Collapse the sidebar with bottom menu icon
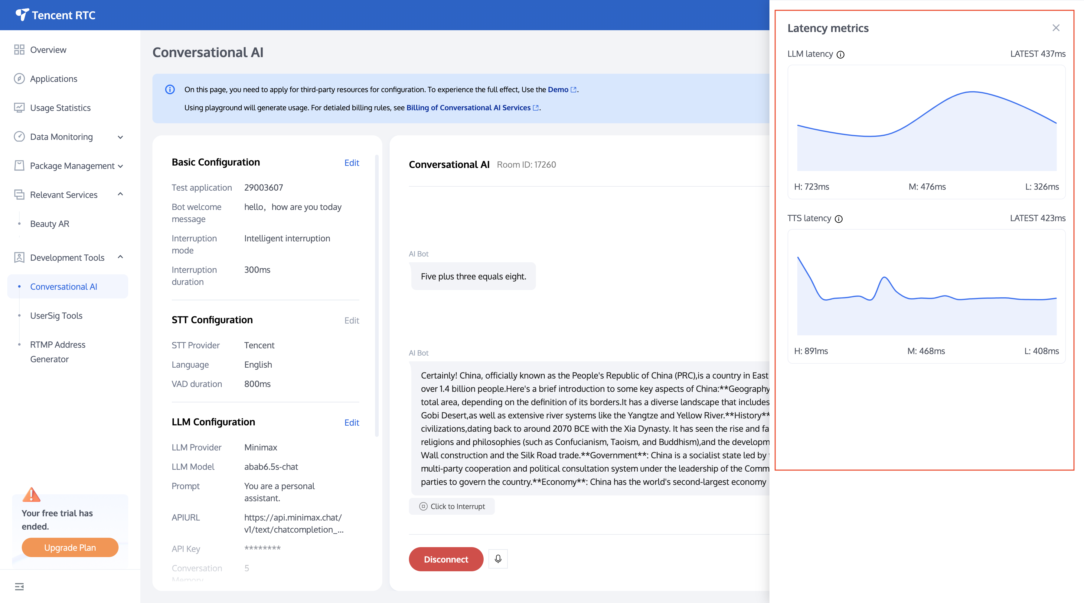Image resolution: width=1084 pixels, height=603 pixels. pyautogui.click(x=19, y=587)
